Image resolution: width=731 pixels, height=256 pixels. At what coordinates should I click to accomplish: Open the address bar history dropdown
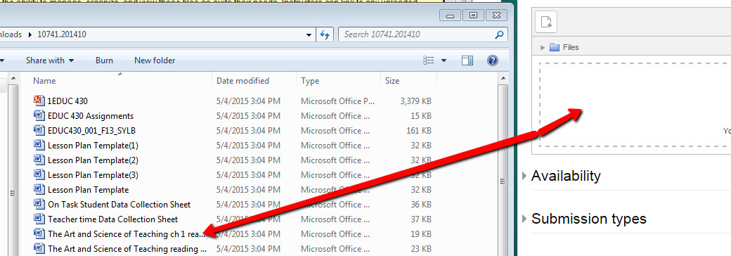(x=309, y=35)
